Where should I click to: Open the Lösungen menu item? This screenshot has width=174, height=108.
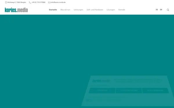(x=111, y=10)
